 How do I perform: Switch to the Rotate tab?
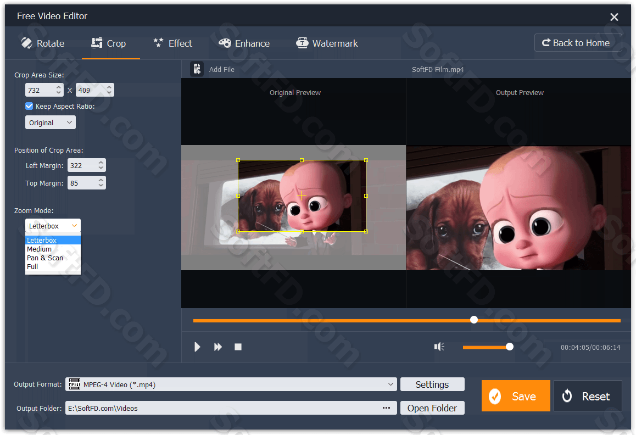(x=42, y=43)
